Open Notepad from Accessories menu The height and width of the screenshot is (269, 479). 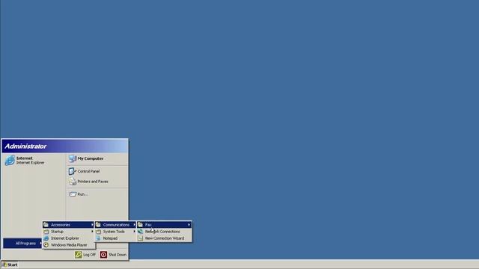(115, 238)
